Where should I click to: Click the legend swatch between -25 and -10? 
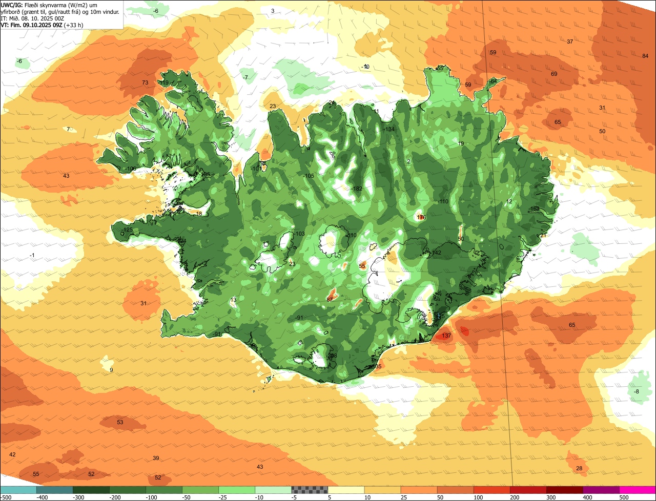(x=237, y=490)
